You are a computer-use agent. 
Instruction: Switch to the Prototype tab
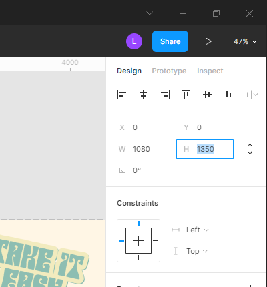[169, 71]
